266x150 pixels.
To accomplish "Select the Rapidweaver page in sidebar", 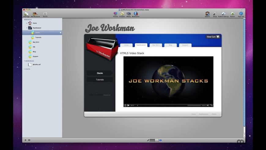I will pyautogui.click(x=42, y=28).
